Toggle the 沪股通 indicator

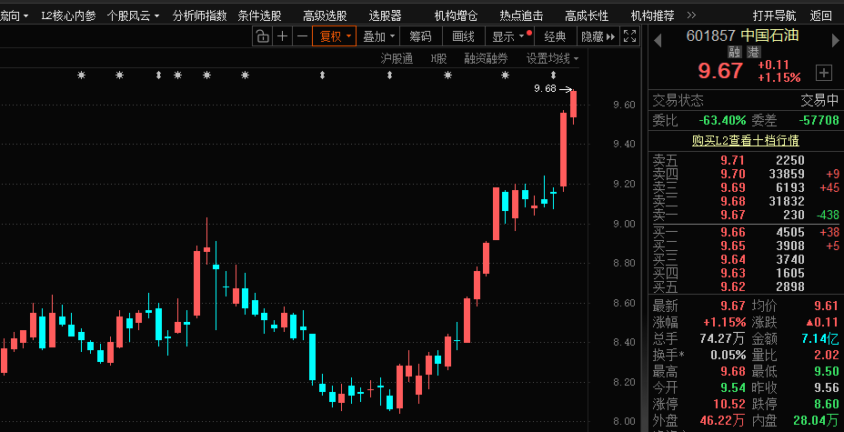pyautogui.click(x=397, y=58)
